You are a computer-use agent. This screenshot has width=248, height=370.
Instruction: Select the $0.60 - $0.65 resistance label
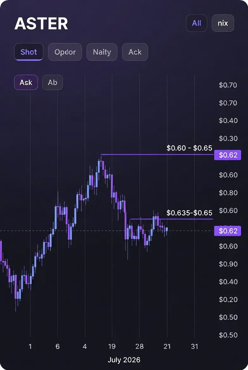point(189,148)
